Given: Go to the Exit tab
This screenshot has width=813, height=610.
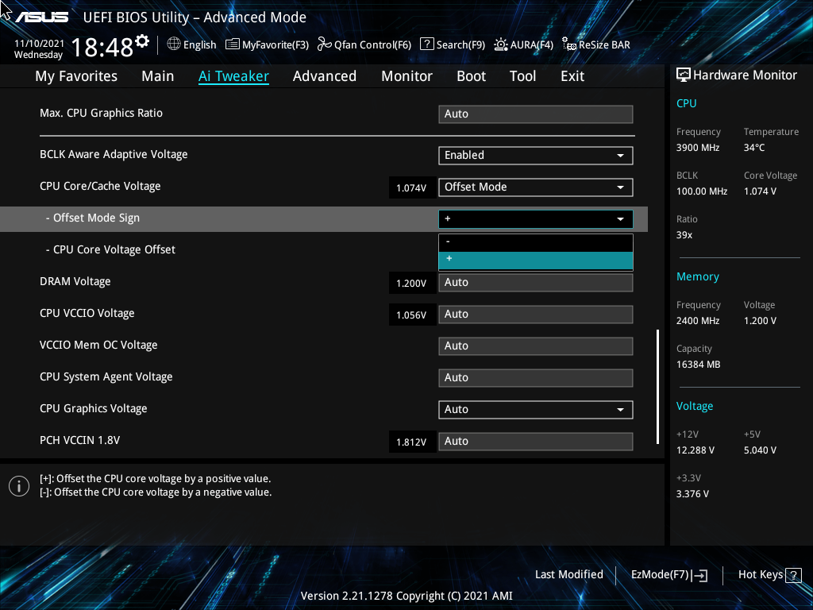Looking at the screenshot, I should pos(572,76).
